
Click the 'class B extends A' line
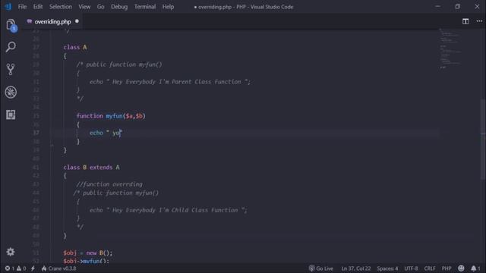pyautogui.click(x=91, y=168)
